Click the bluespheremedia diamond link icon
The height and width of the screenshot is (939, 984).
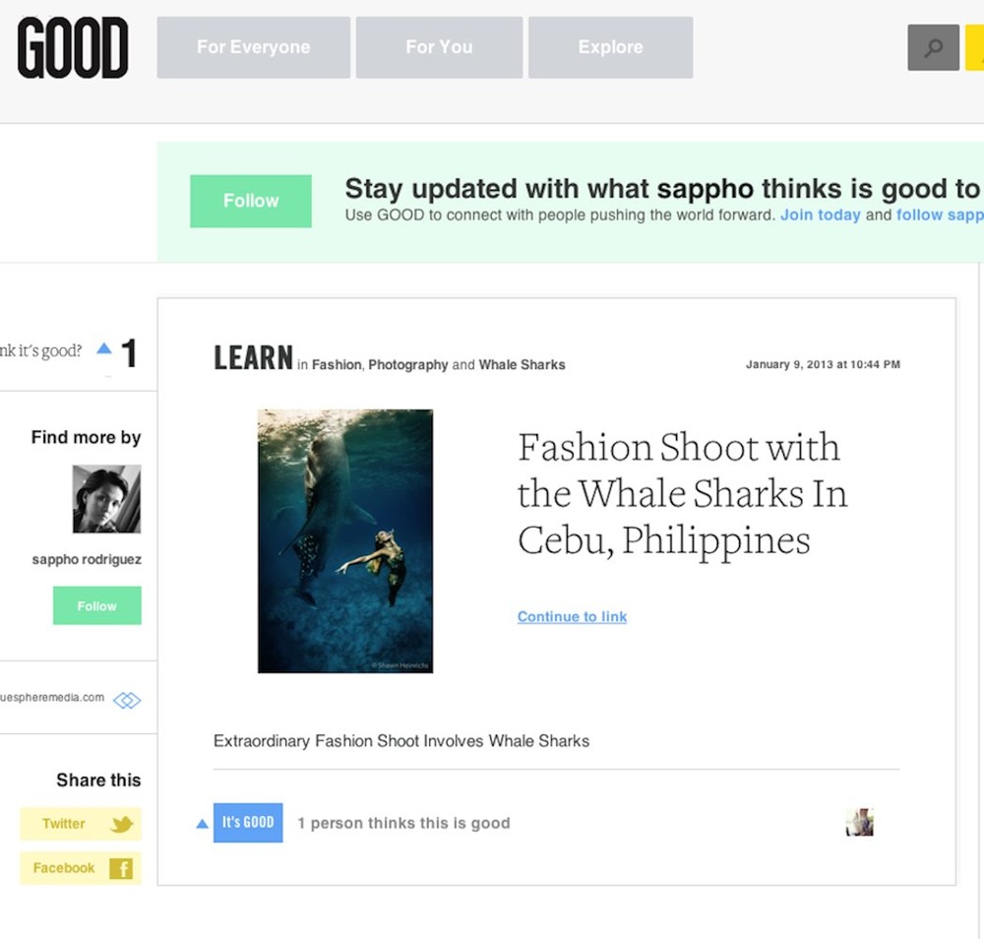pyautogui.click(x=127, y=700)
